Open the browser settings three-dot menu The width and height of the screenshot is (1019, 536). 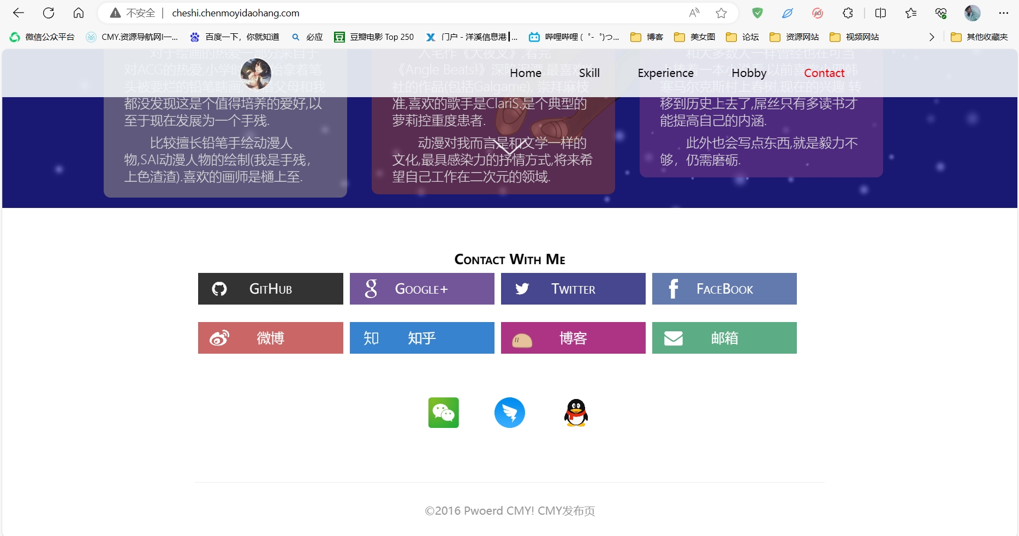click(x=1003, y=13)
